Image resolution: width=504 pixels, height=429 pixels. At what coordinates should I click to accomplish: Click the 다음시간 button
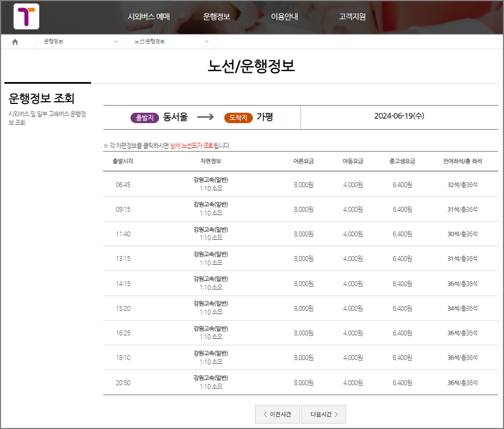(324, 414)
